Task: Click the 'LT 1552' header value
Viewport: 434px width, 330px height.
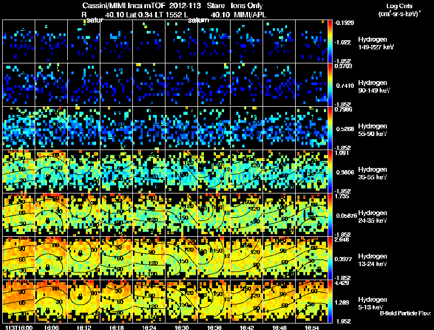Action: tap(167, 15)
